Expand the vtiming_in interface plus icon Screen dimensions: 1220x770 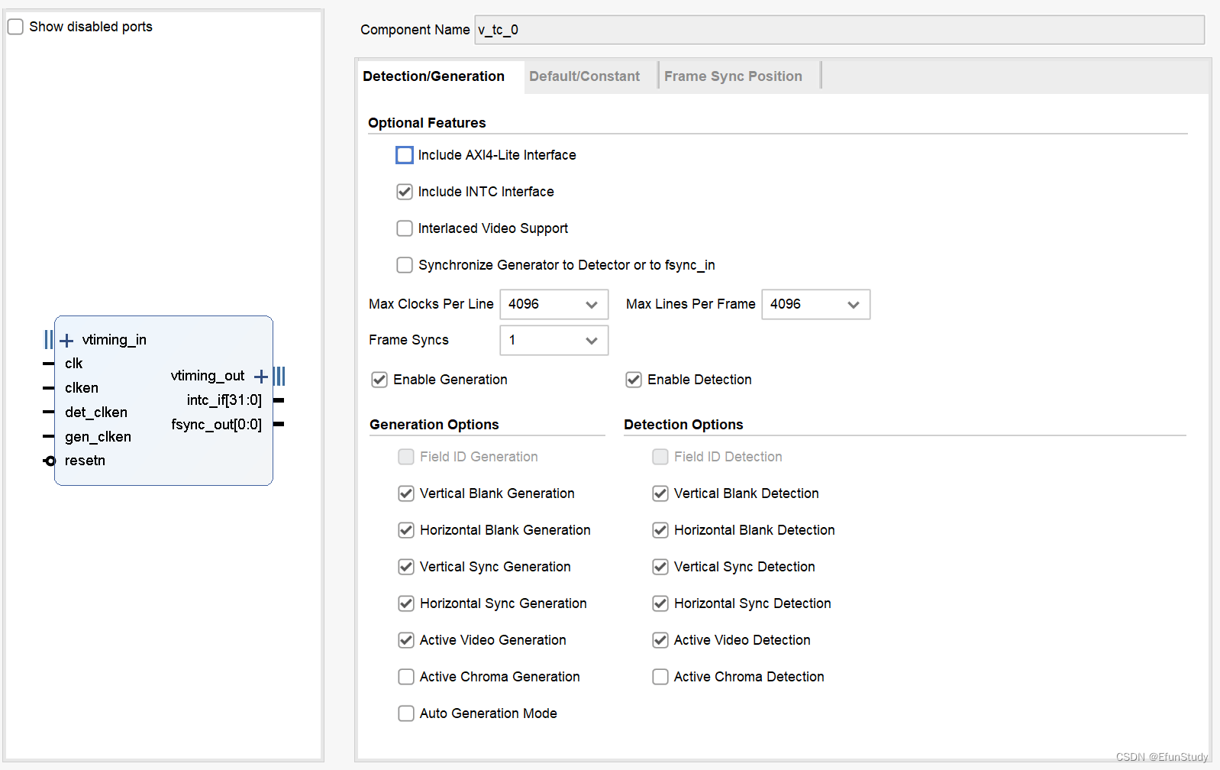tap(66, 340)
